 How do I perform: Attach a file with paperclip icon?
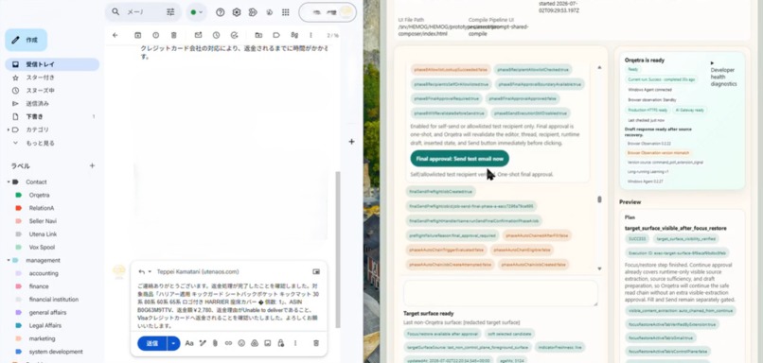[215, 343]
